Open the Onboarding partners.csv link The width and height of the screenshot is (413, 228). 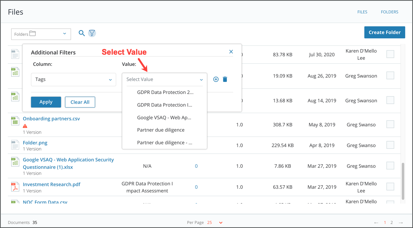pyautogui.click(x=51, y=119)
